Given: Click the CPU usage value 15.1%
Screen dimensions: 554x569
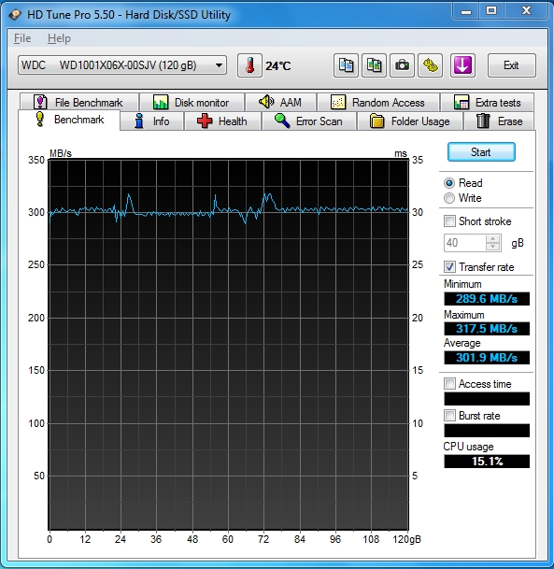Looking at the screenshot, I should [x=487, y=462].
